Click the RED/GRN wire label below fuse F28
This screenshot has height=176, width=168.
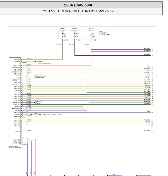click(59, 44)
